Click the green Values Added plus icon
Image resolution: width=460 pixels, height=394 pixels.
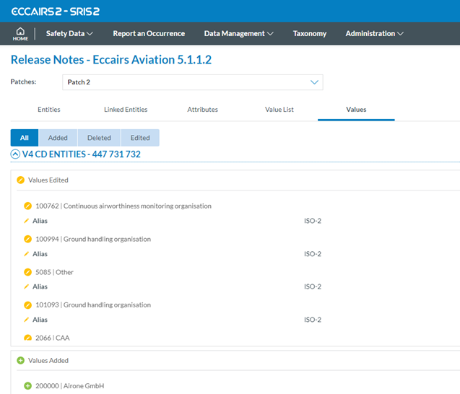[x=21, y=360]
